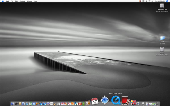Open the Apple menu
The image size is (170, 106).
pos(3,1)
